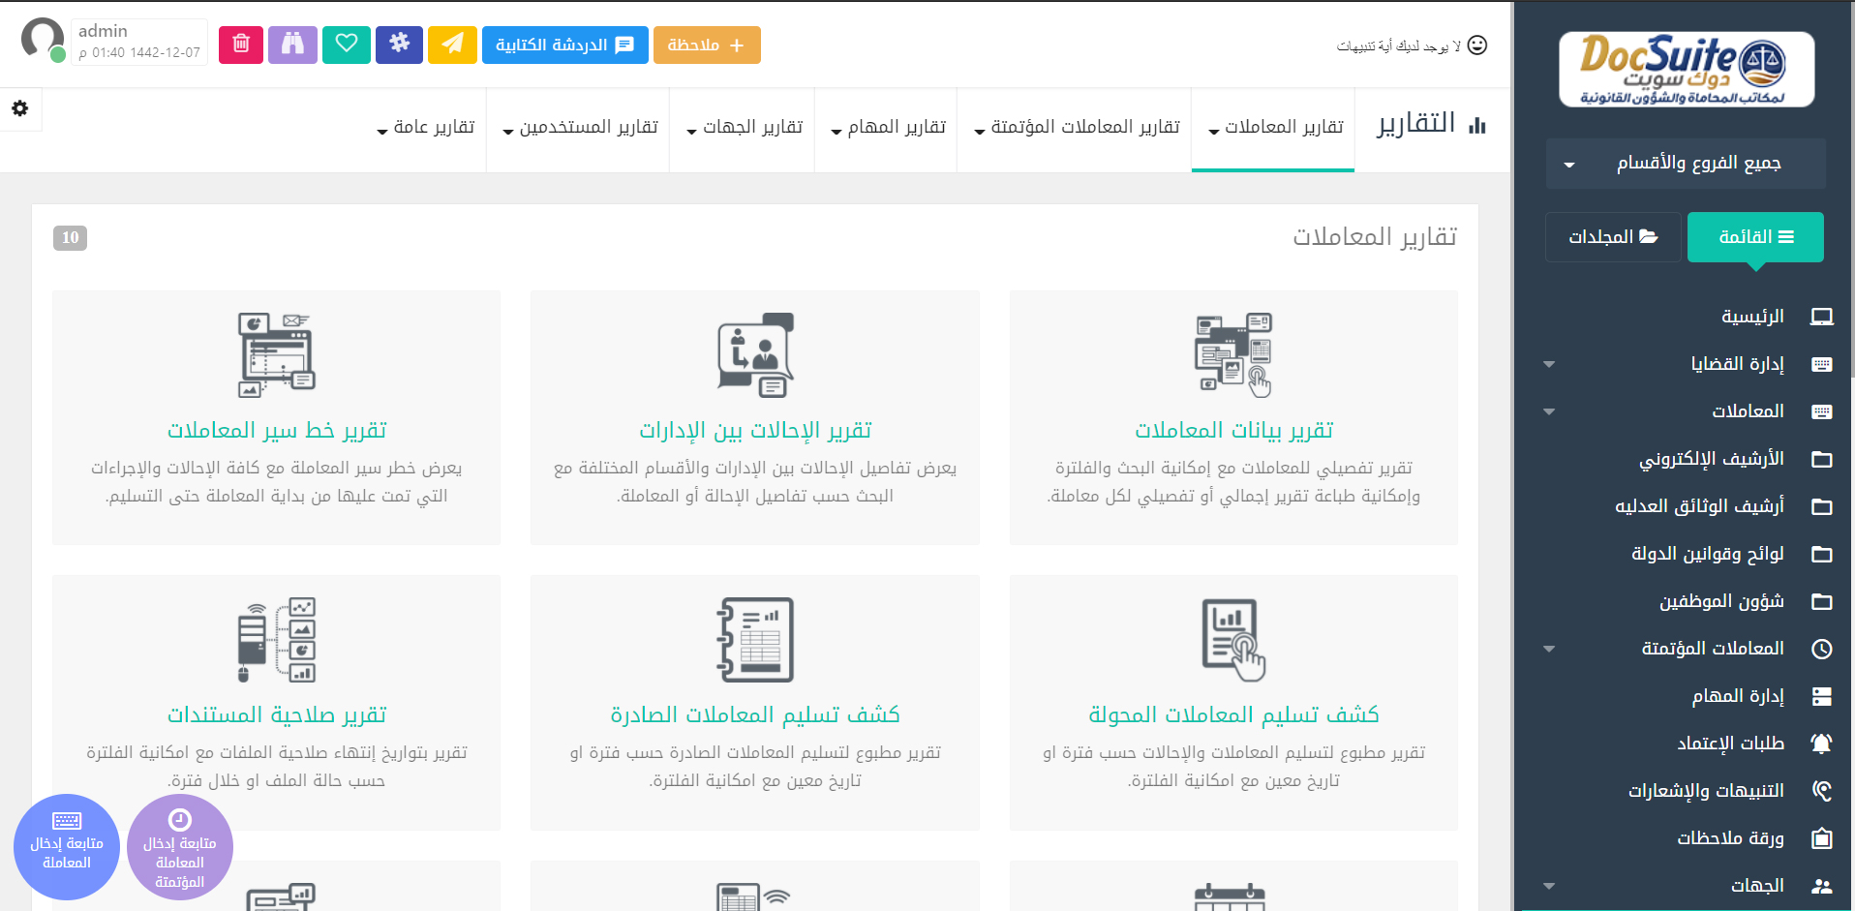Open the الدردشة الكتابية chat button
The image size is (1855, 911).
564,46
